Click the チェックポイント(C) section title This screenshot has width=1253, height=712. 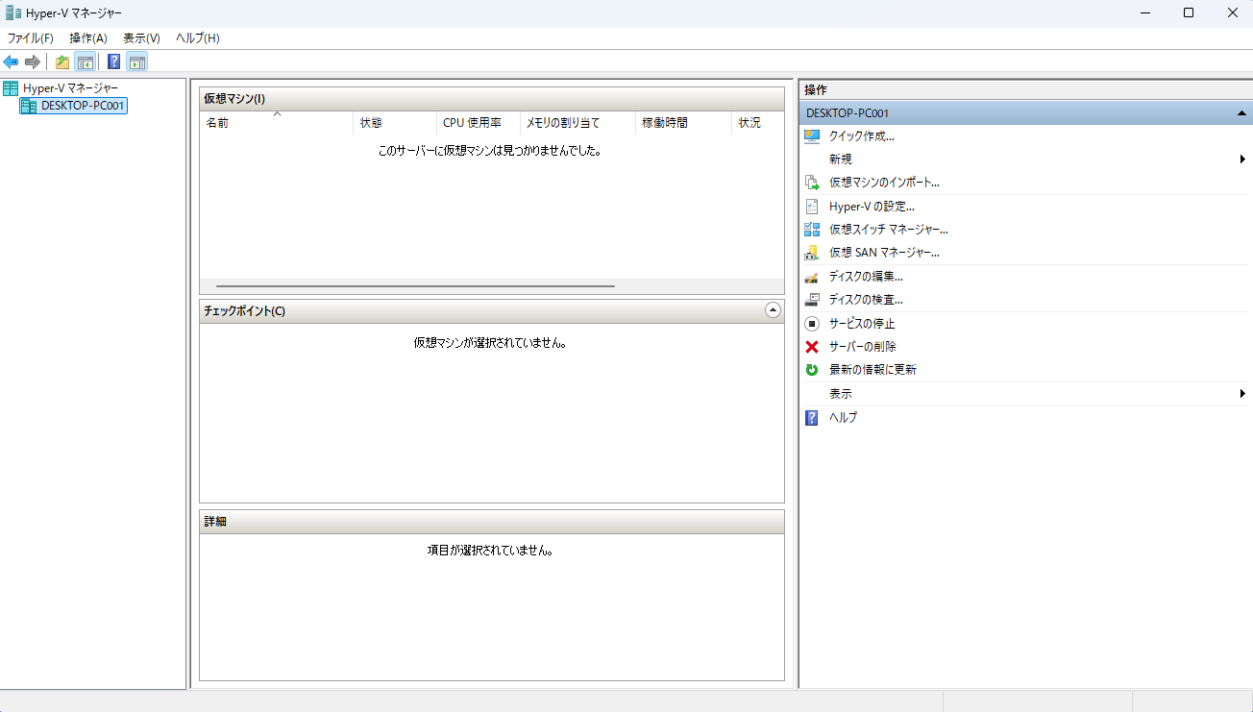click(x=245, y=311)
